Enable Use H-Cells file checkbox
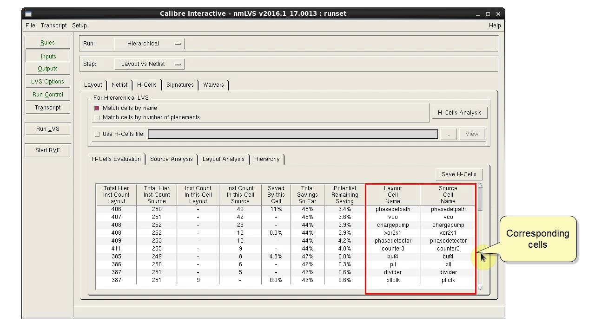This screenshot has width=595, height=334. [x=97, y=134]
